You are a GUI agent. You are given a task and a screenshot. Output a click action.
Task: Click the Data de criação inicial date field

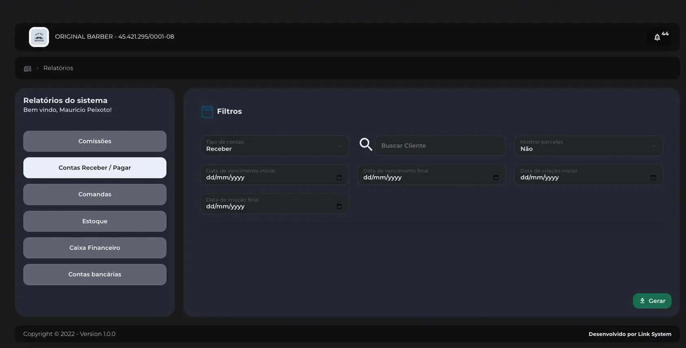pyautogui.click(x=588, y=175)
